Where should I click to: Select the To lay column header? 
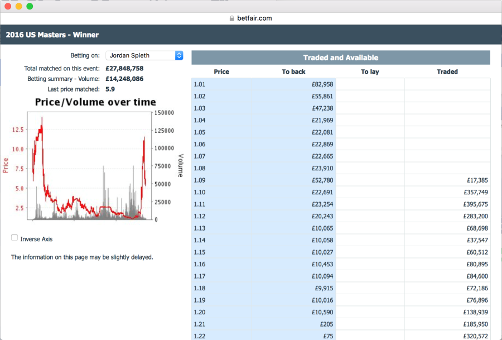point(370,72)
